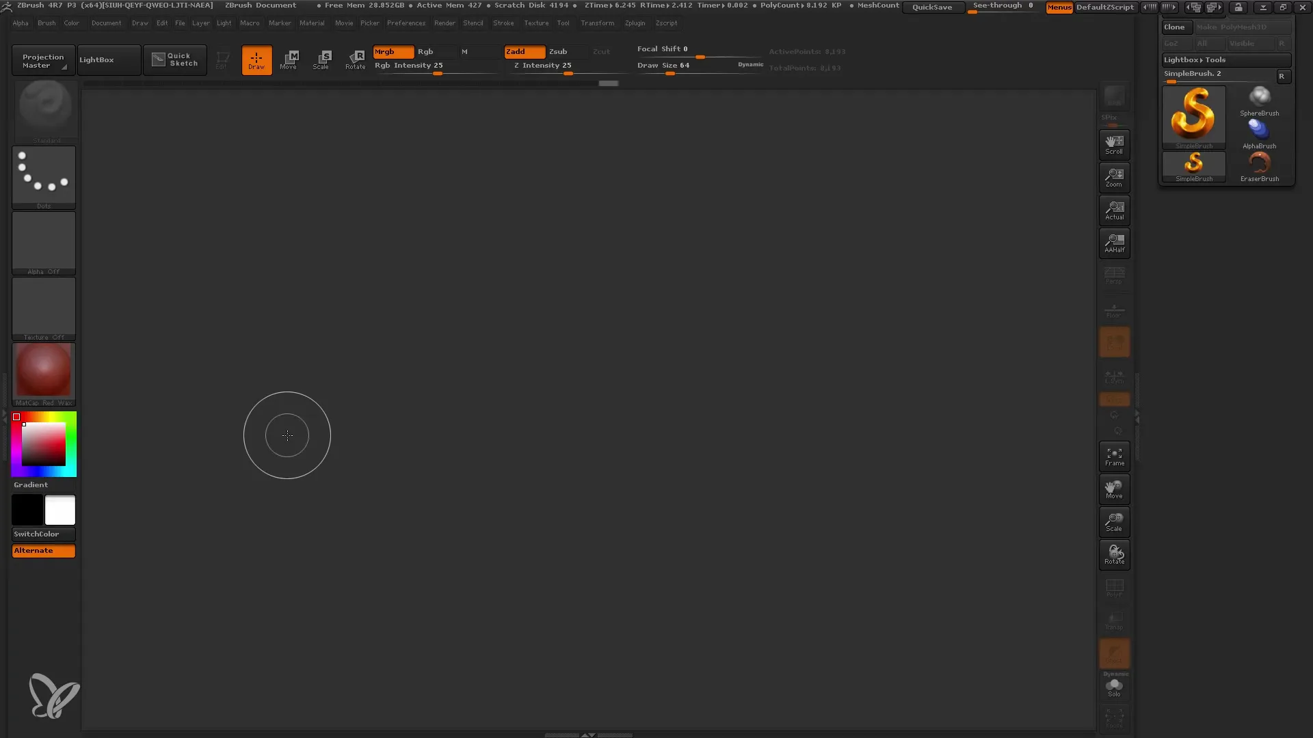Select the MatCap Red Wax swatch
The width and height of the screenshot is (1313, 738).
43,372
